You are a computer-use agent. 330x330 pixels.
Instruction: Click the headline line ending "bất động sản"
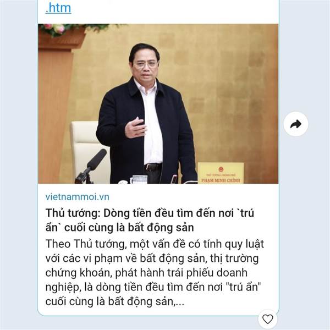[x=119, y=228]
